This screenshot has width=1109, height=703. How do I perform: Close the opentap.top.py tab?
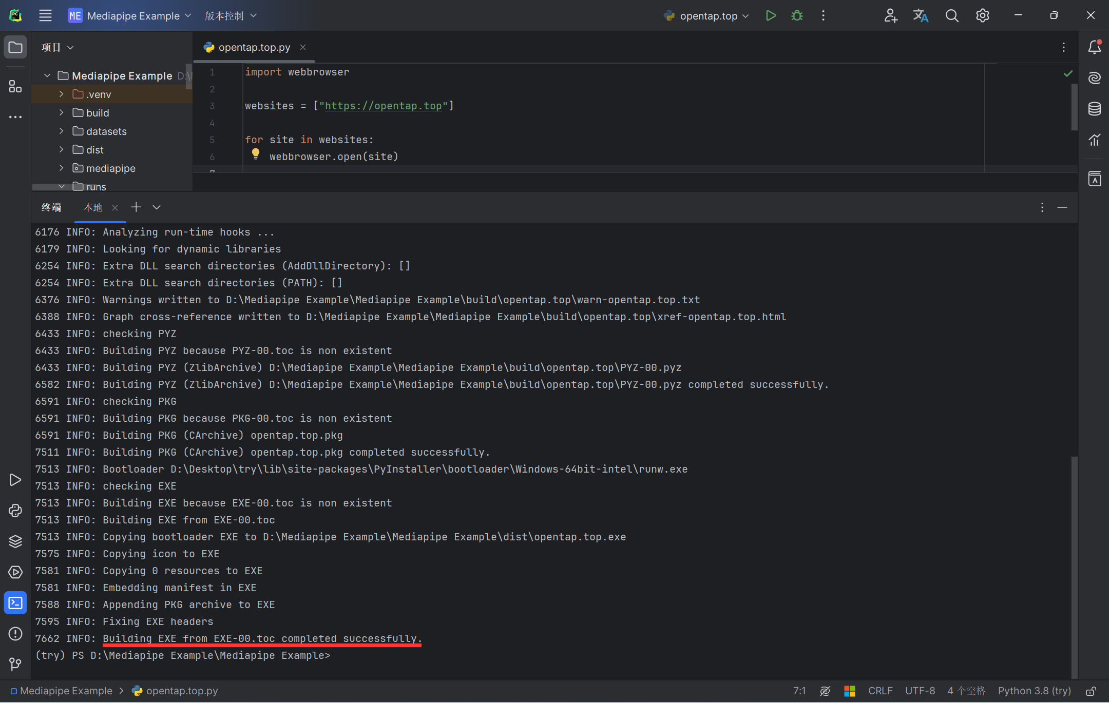(303, 47)
